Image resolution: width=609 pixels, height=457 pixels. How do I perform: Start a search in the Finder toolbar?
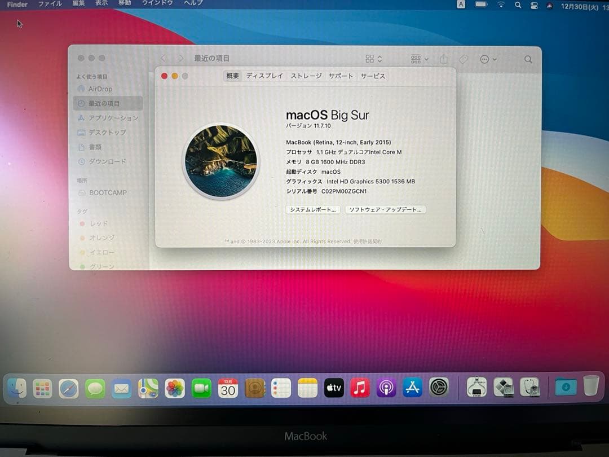[x=528, y=59]
